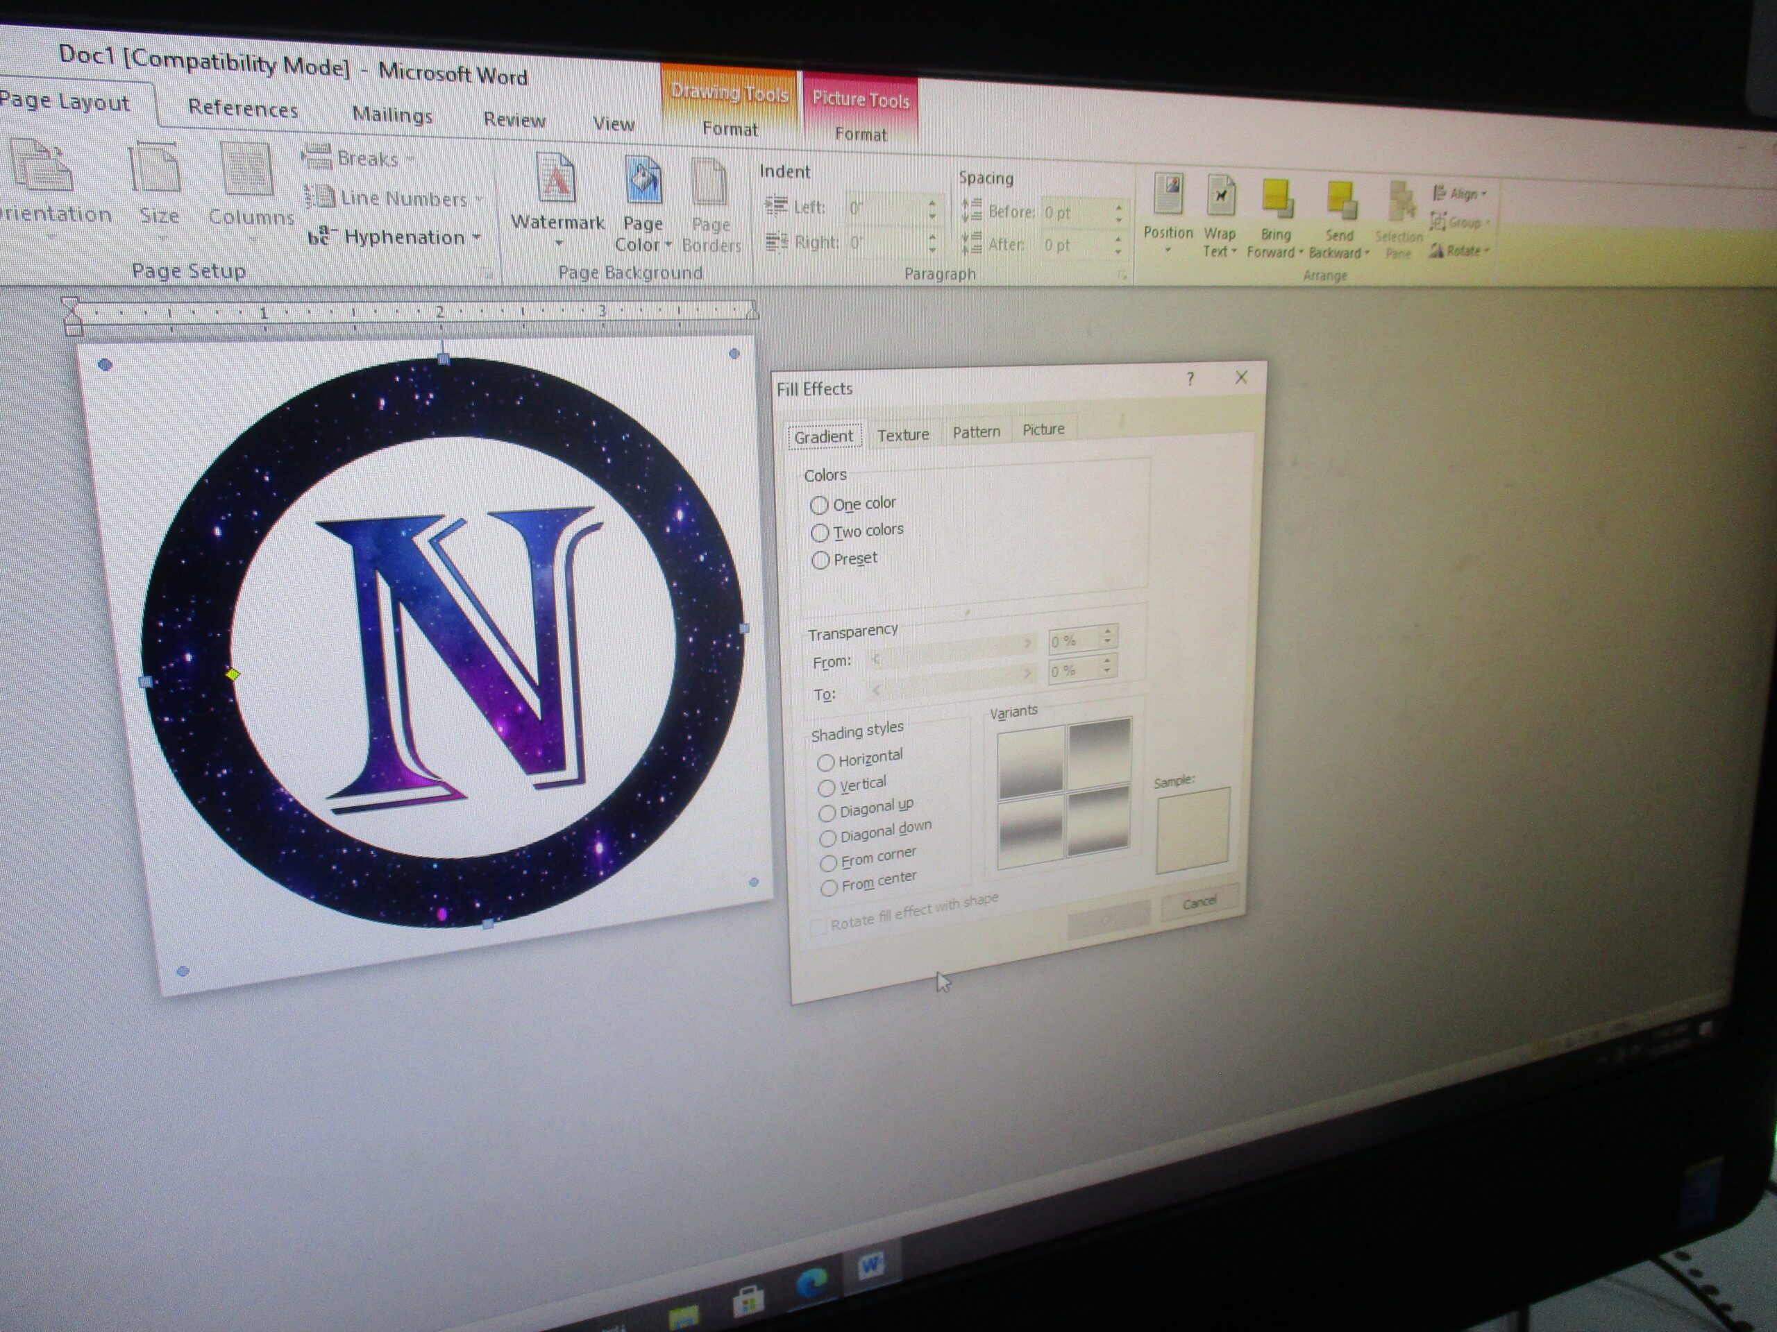Switch to the Texture tab
The width and height of the screenshot is (1777, 1332).
(x=903, y=434)
